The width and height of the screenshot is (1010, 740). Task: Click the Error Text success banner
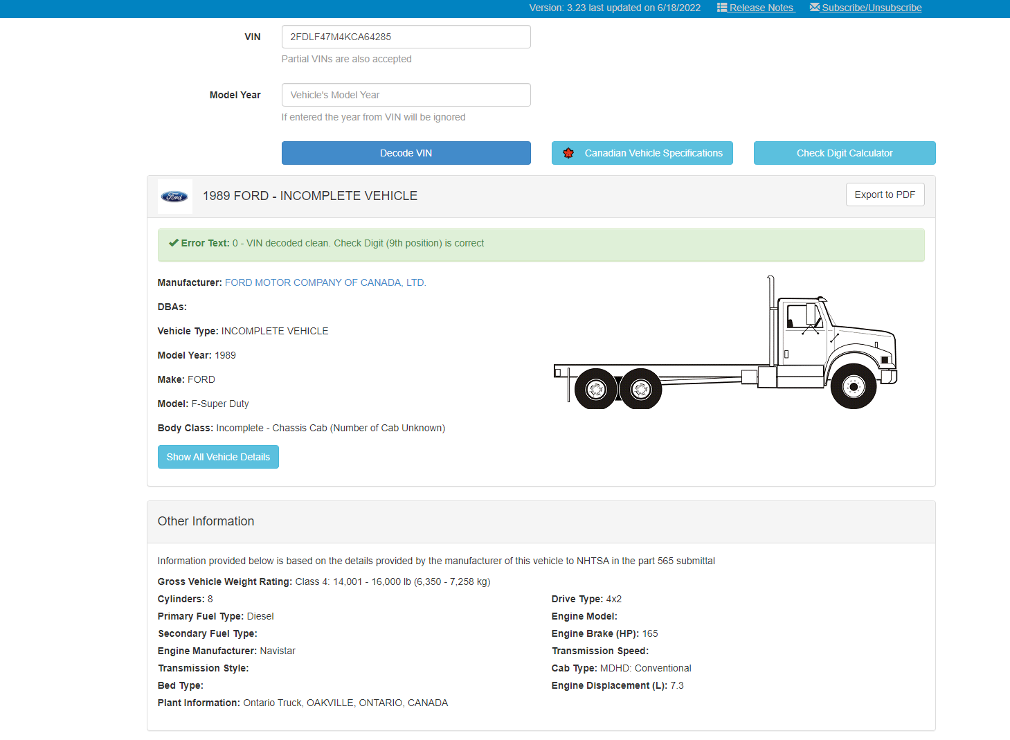(x=540, y=244)
